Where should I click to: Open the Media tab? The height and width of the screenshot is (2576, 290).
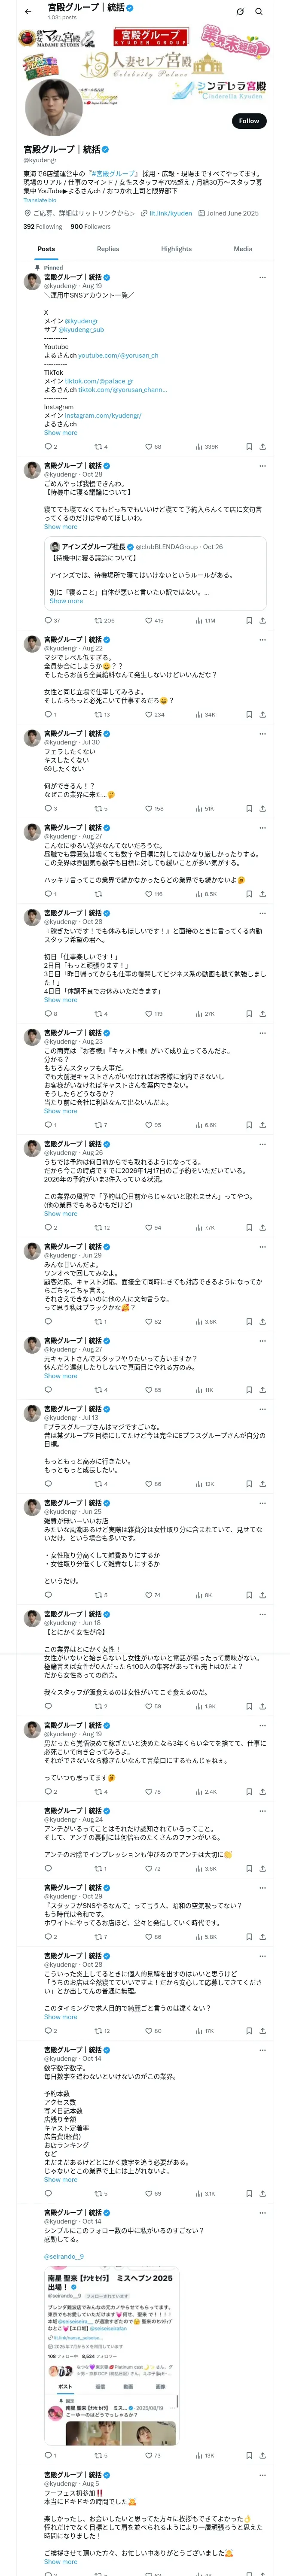point(243,249)
